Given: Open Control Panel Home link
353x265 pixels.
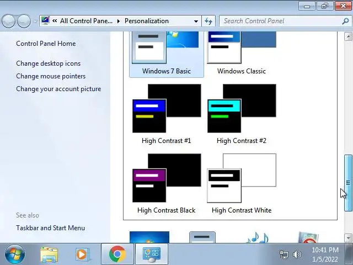Looking at the screenshot, I should point(46,44).
